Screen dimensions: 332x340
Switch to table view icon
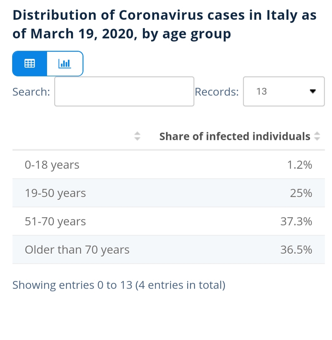[30, 63]
